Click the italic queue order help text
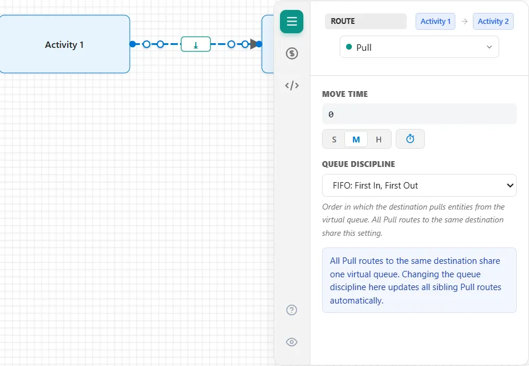 pos(413,219)
